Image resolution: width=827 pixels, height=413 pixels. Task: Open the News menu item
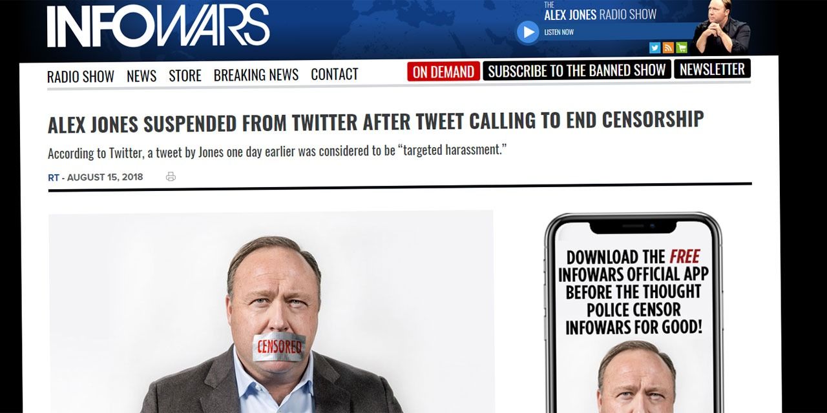[x=141, y=76]
